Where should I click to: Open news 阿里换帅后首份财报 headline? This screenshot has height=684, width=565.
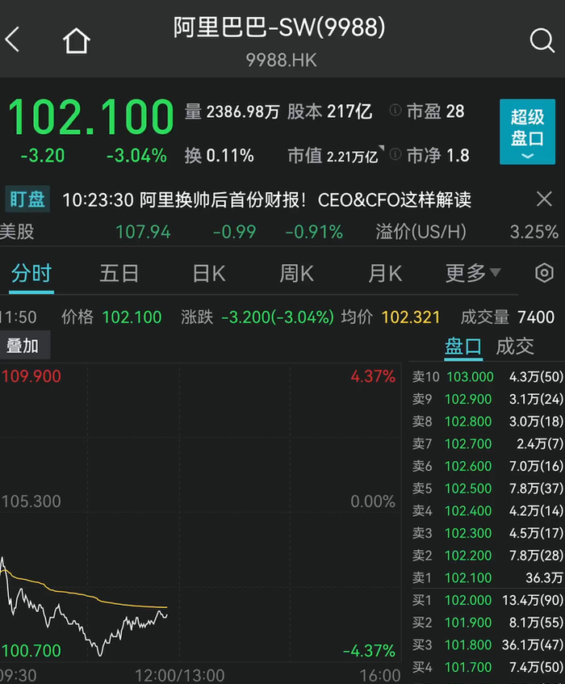click(x=266, y=200)
